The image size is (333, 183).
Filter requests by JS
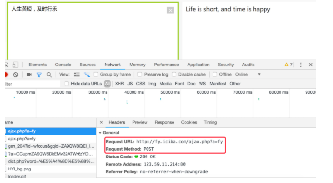130,84
